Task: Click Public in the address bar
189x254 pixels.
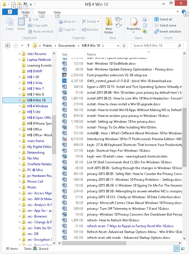Action: [48, 46]
